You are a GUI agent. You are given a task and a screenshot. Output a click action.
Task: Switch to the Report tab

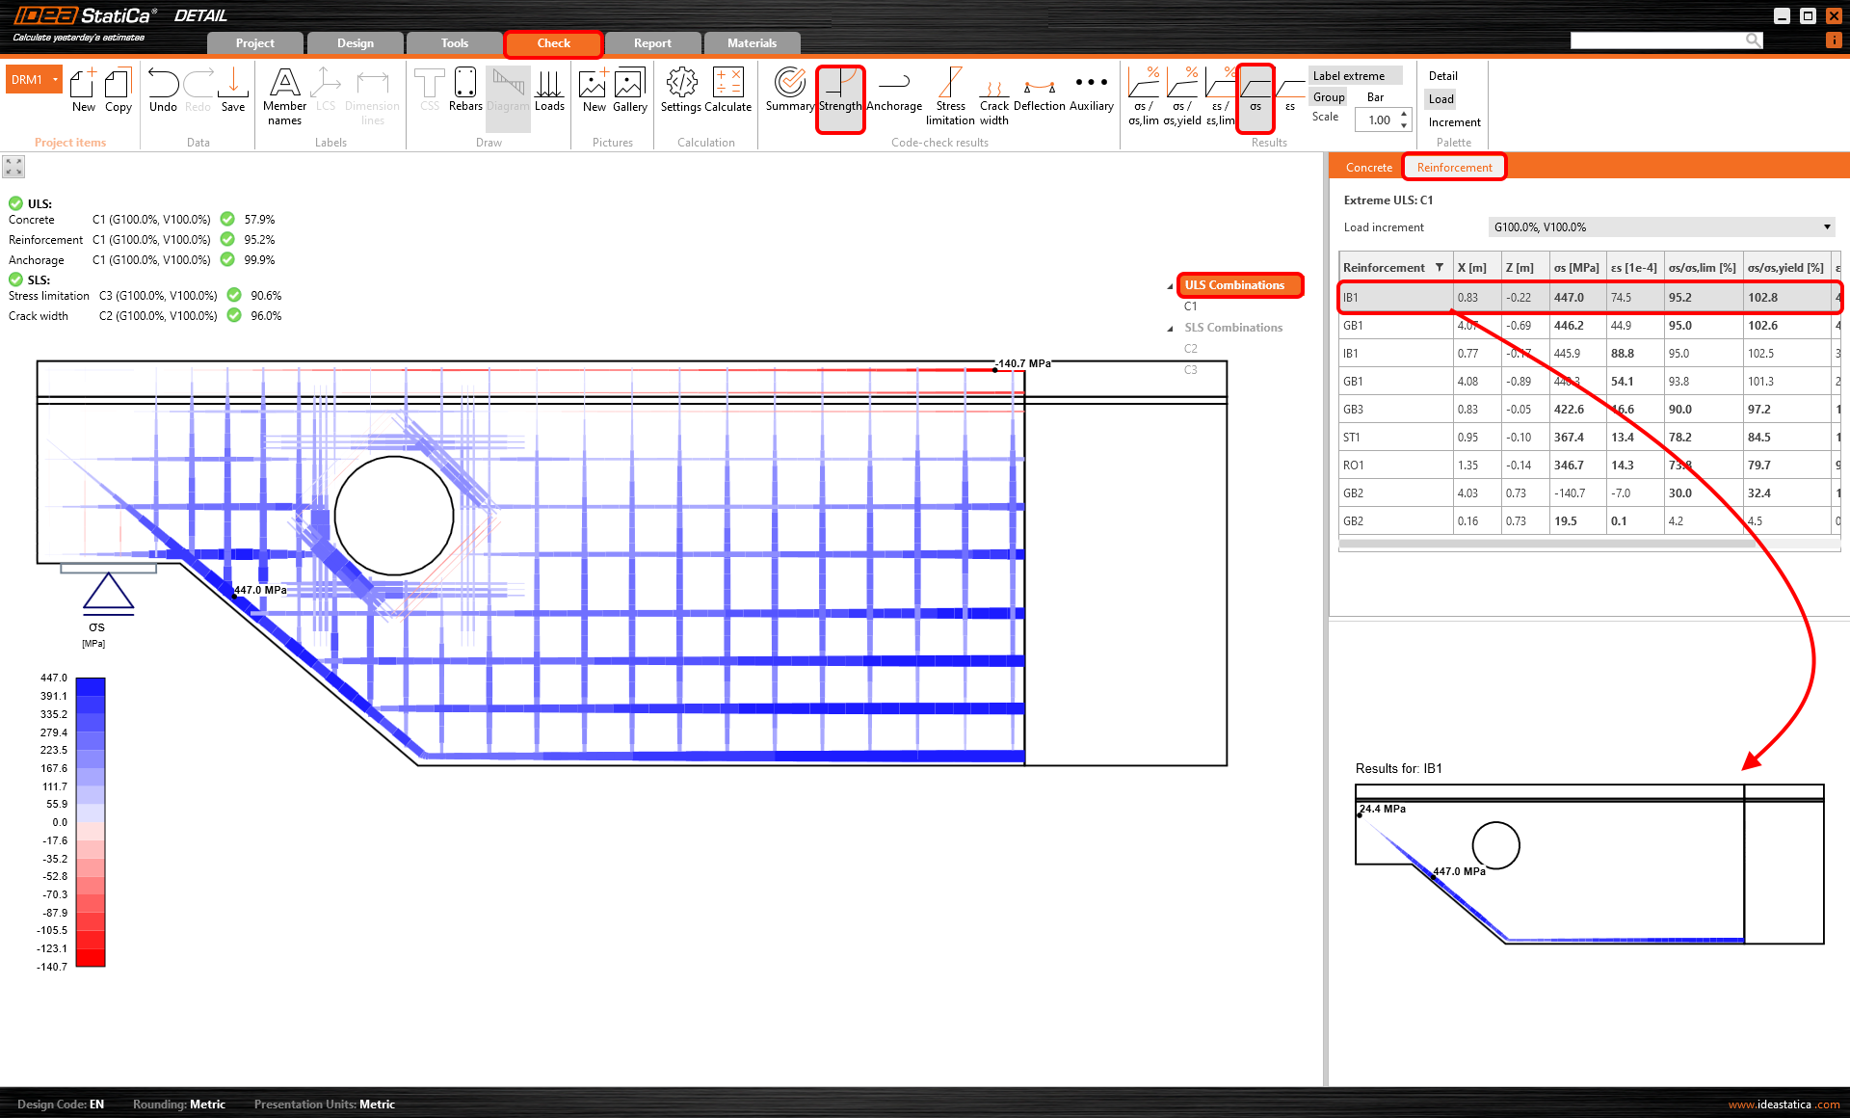click(652, 43)
